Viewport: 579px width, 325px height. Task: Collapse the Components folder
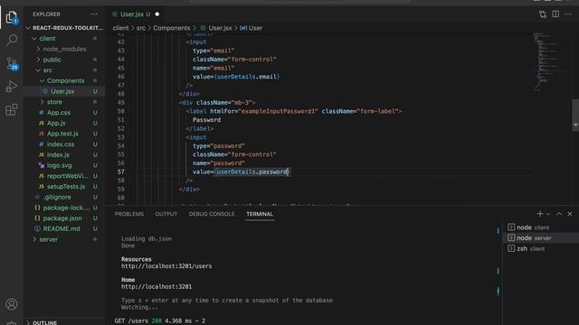tap(65, 80)
